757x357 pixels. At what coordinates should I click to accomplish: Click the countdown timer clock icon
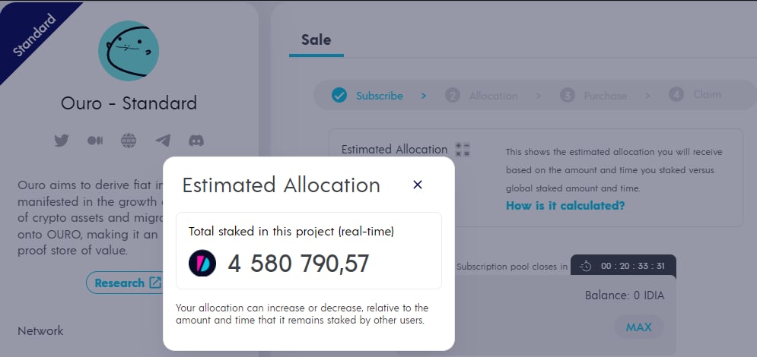pos(585,266)
